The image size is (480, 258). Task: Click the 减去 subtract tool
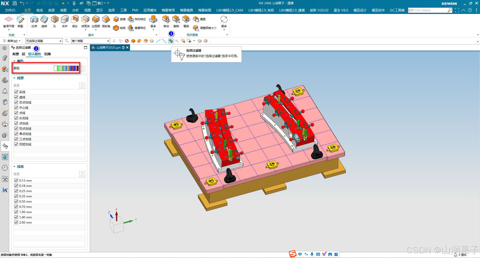coord(75,21)
